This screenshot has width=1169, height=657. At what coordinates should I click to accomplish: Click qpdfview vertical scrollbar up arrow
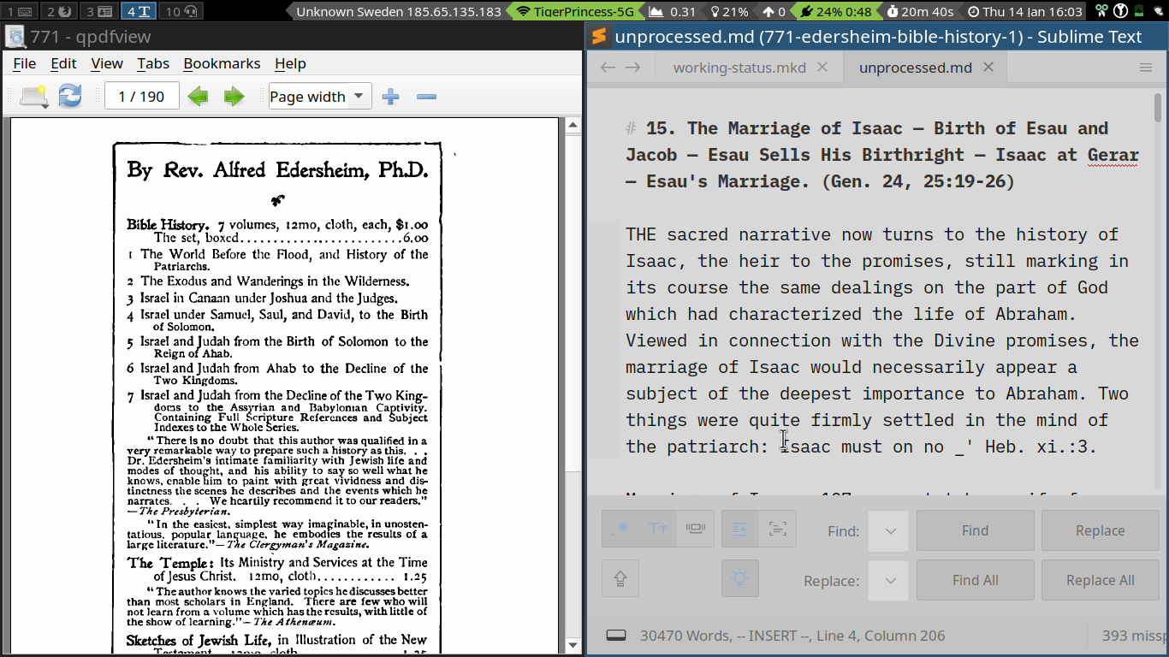(x=573, y=125)
